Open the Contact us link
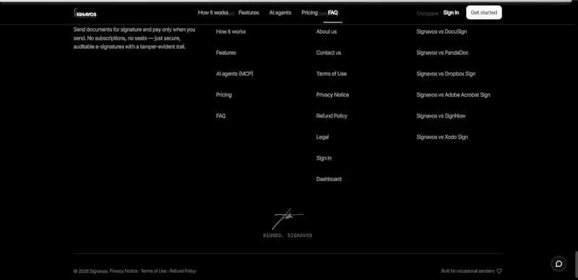Image resolution: width=578 pixels, height=280 pixels. (329, 53)
